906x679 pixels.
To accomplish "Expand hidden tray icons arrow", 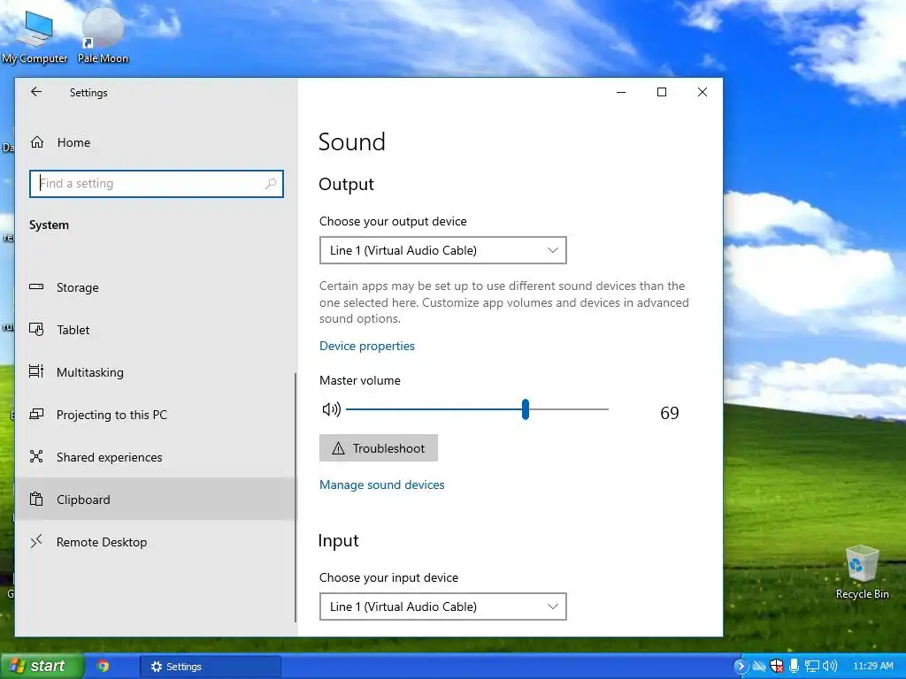I will click(741, 667).
